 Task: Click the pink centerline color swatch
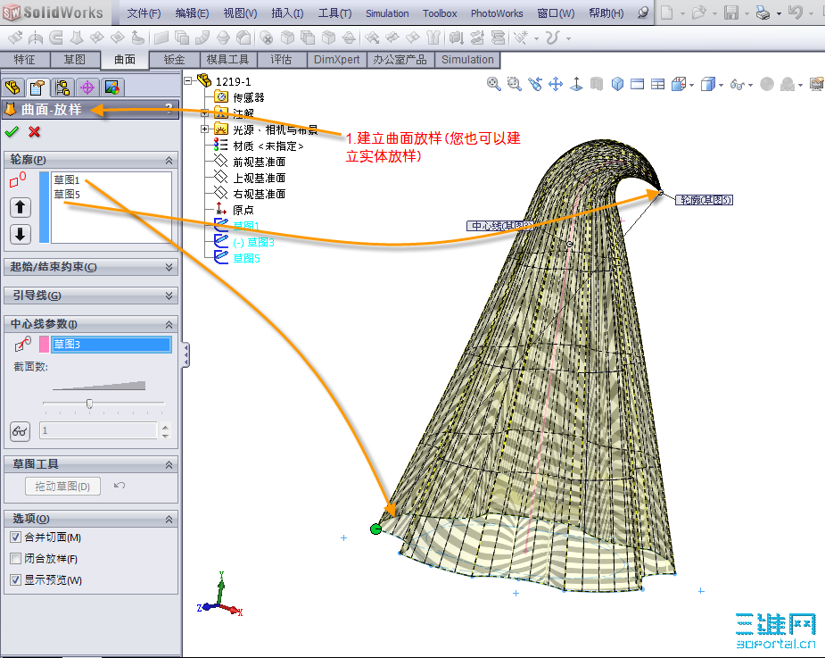point(45,344)
